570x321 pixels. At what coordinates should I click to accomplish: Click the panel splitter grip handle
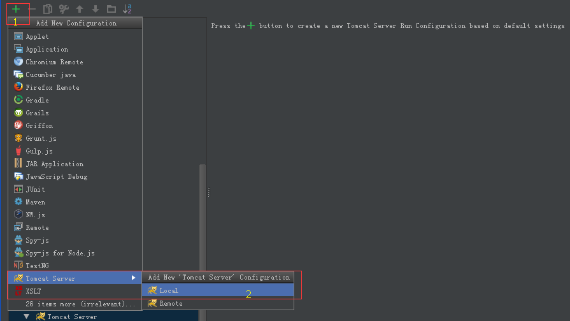pyautogui.click(x=209, y=192)
